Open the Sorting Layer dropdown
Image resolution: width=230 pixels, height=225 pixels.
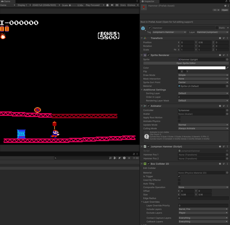(x=203, y=93)
